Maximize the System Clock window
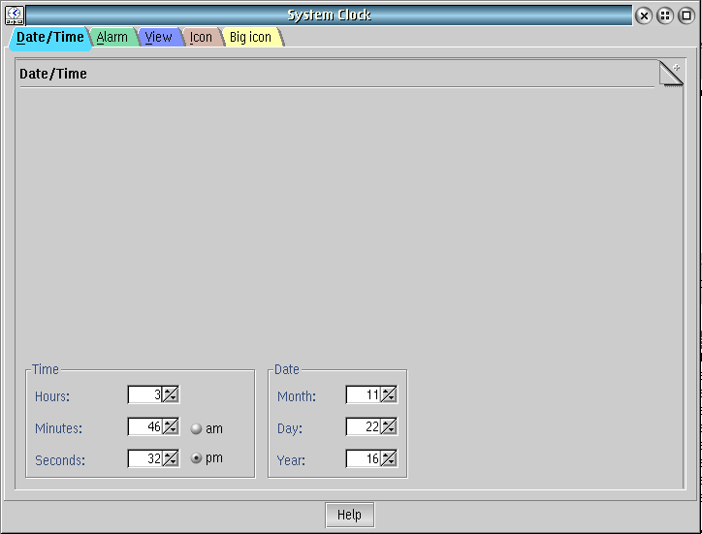702x534 pixels. pos(686,16)
